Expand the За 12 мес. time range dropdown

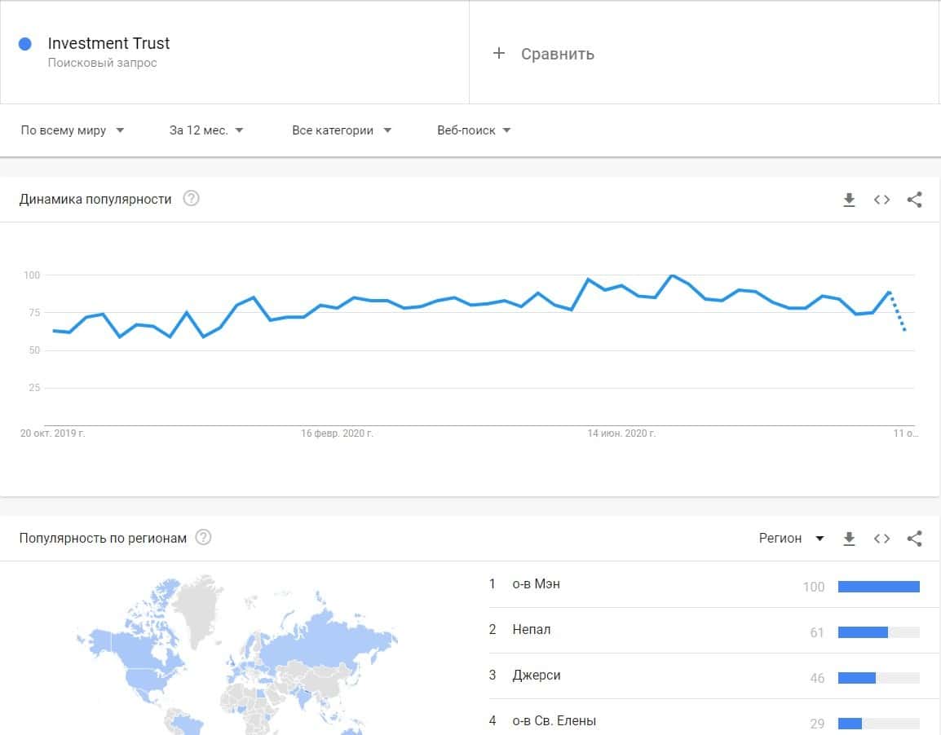coord(206,130)
